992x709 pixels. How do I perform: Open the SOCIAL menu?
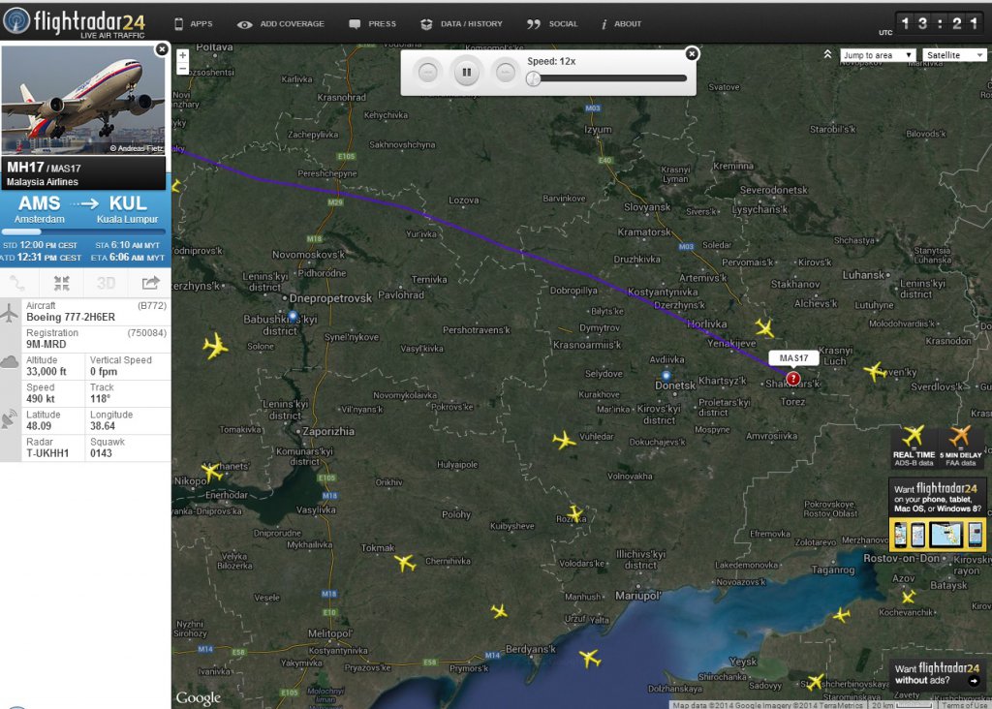tap(552, 24)
